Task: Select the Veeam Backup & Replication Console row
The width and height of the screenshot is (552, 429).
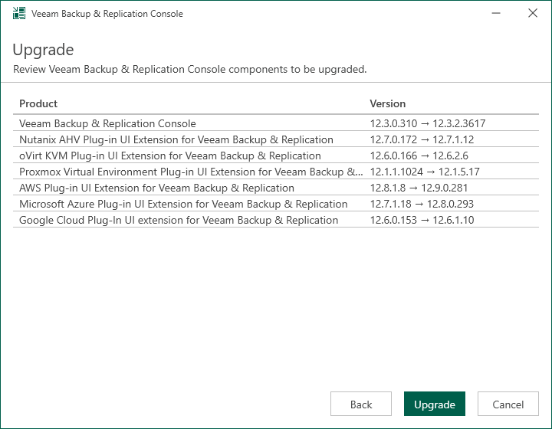Action: point(107,123)
